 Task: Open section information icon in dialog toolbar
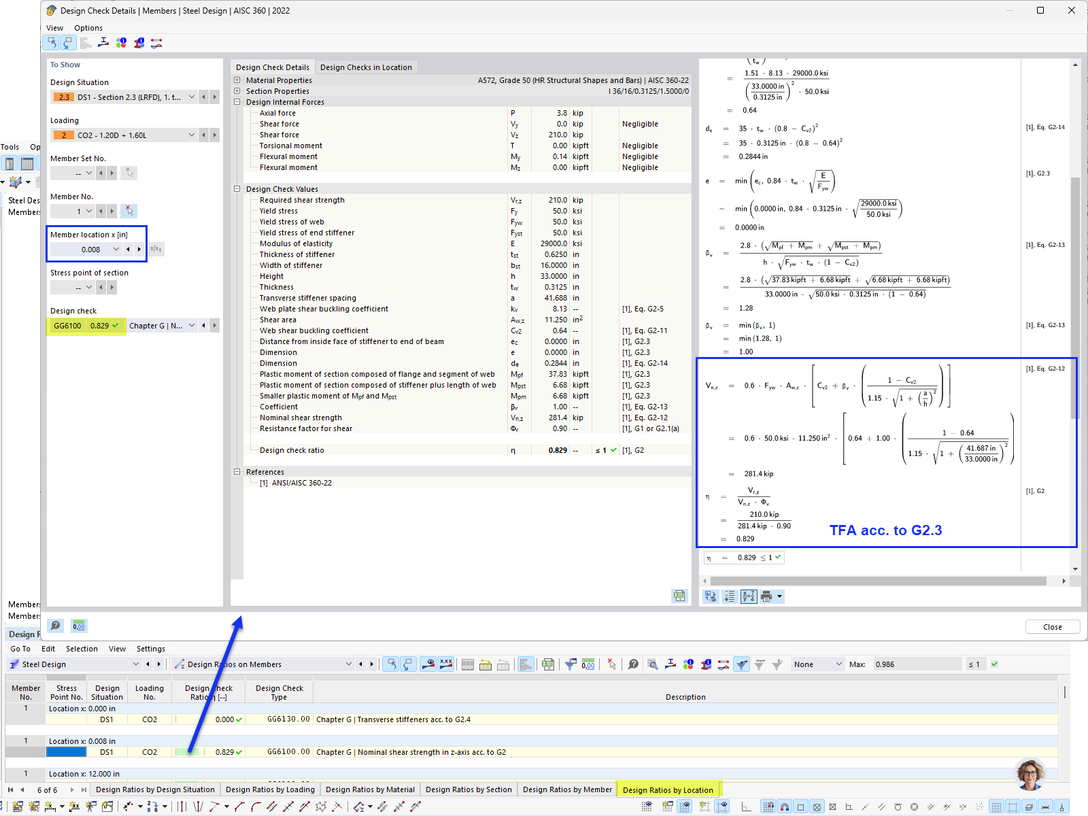(x=138, y=43)
